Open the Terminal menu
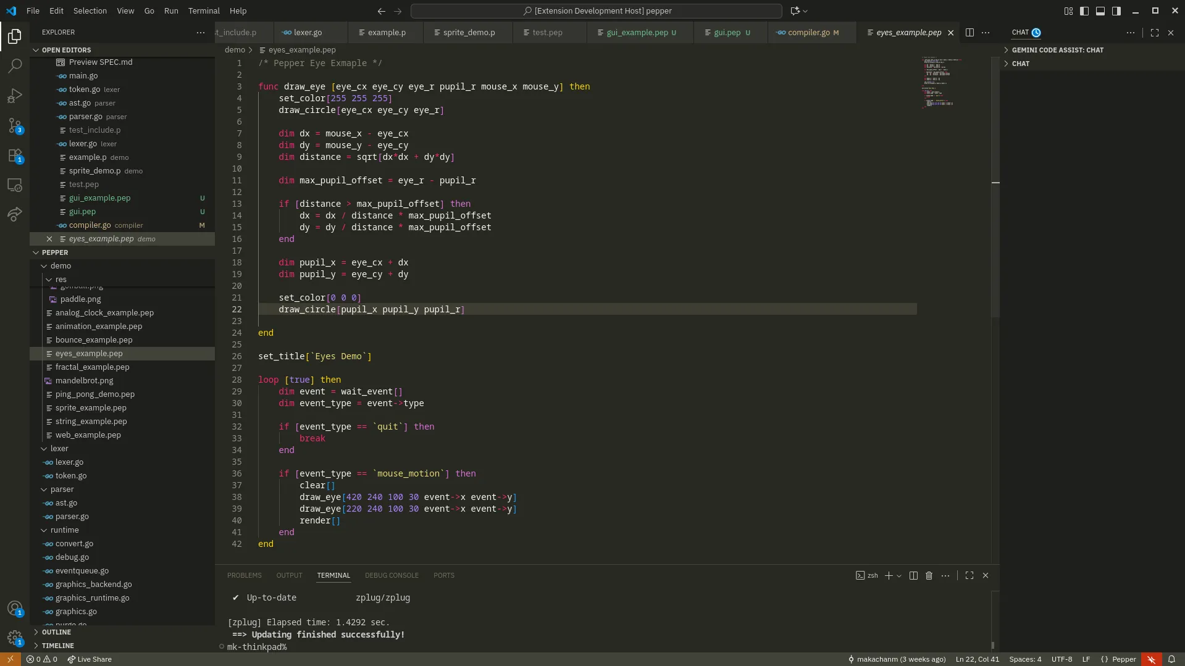This screenshot has height=666, width=1185. (204, 11)
